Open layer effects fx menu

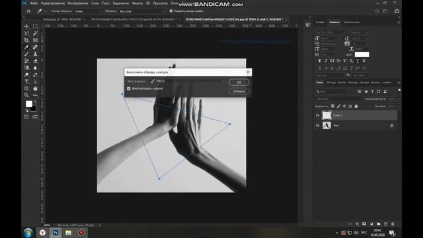pyautogui.click(x=357, y=224)
